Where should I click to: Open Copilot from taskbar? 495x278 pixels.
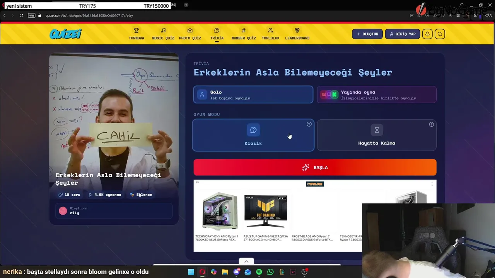pos(213,272)
